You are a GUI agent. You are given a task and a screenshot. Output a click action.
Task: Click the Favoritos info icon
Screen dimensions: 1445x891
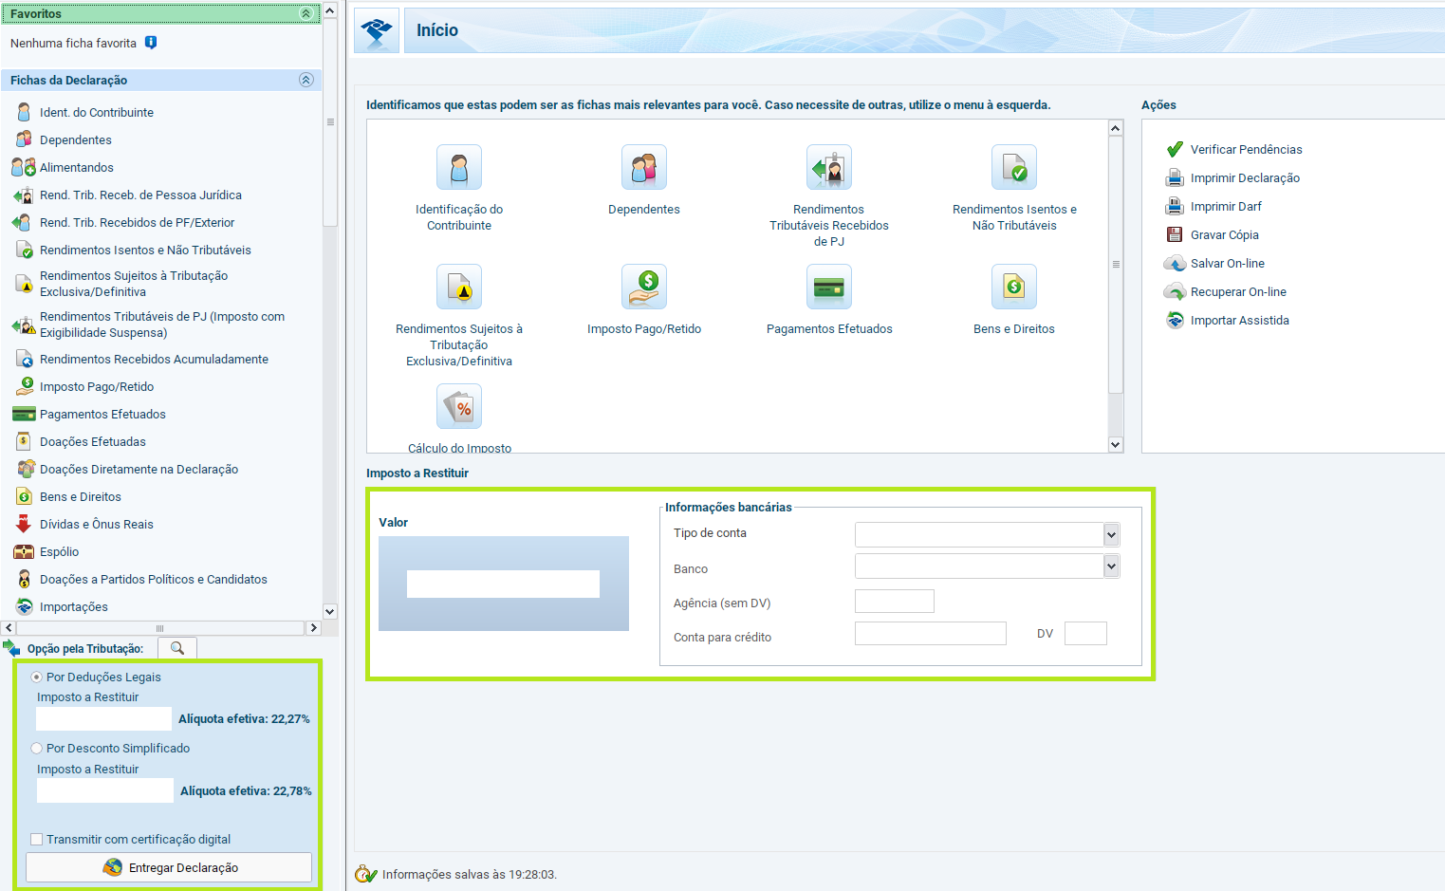(151, 43)
